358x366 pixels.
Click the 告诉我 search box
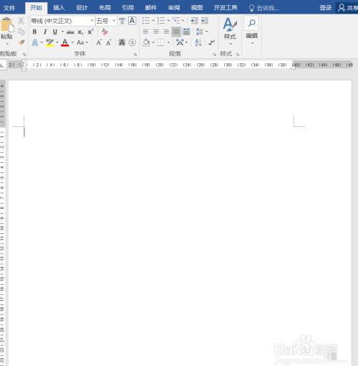(264, 8)
